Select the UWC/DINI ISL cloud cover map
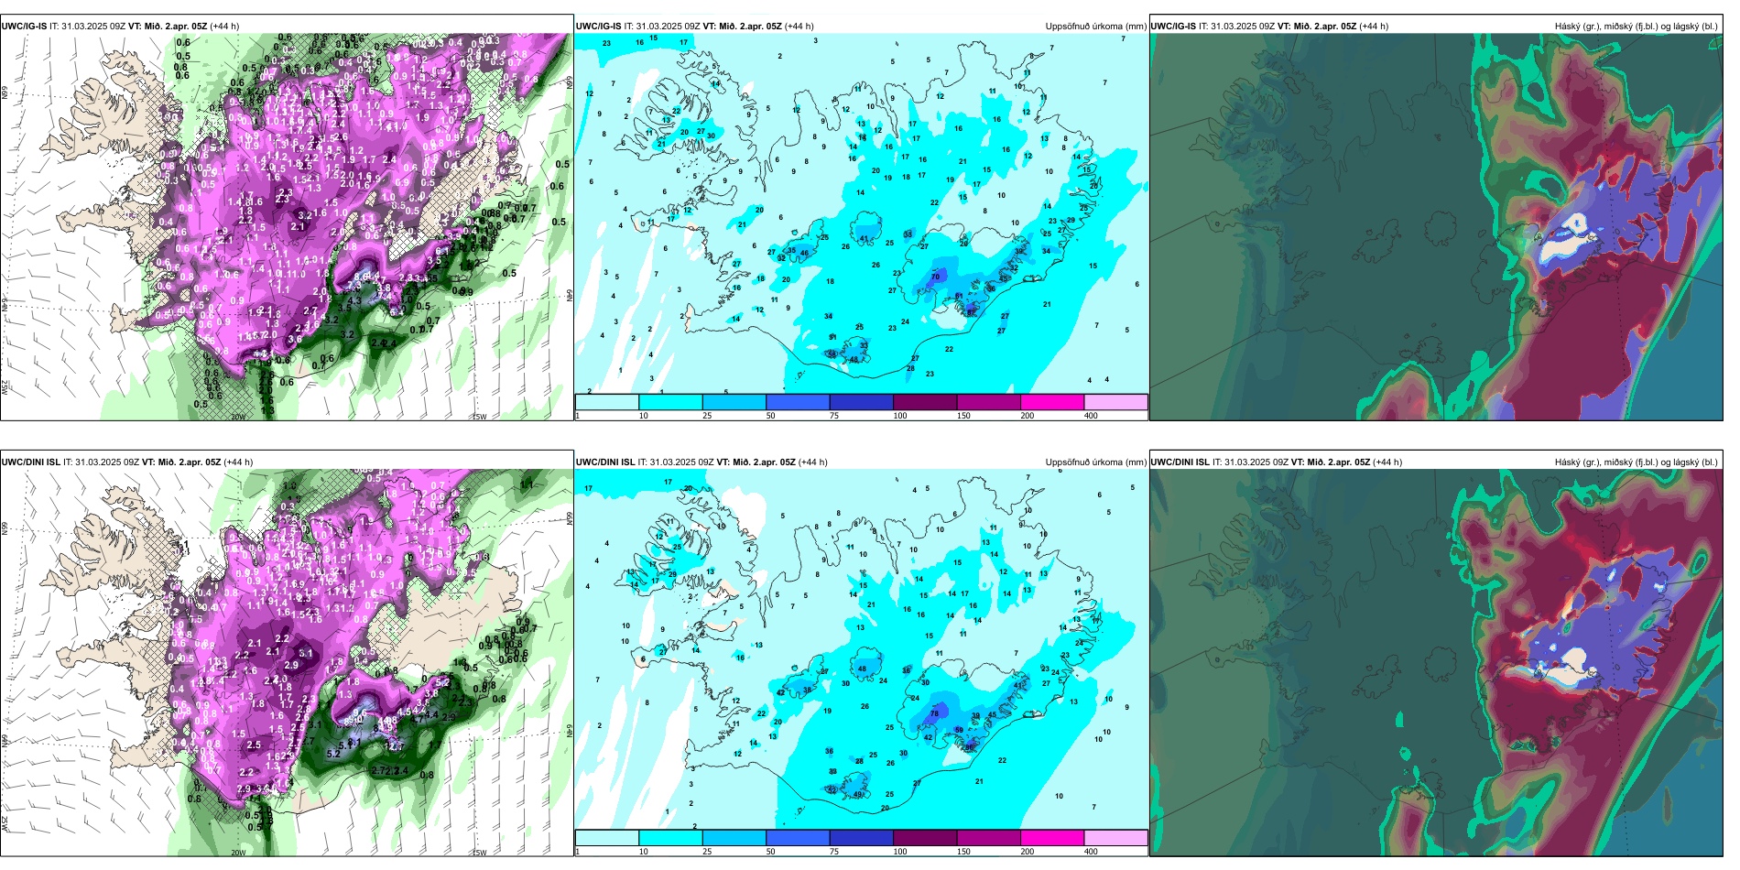 click(1436, 663)
